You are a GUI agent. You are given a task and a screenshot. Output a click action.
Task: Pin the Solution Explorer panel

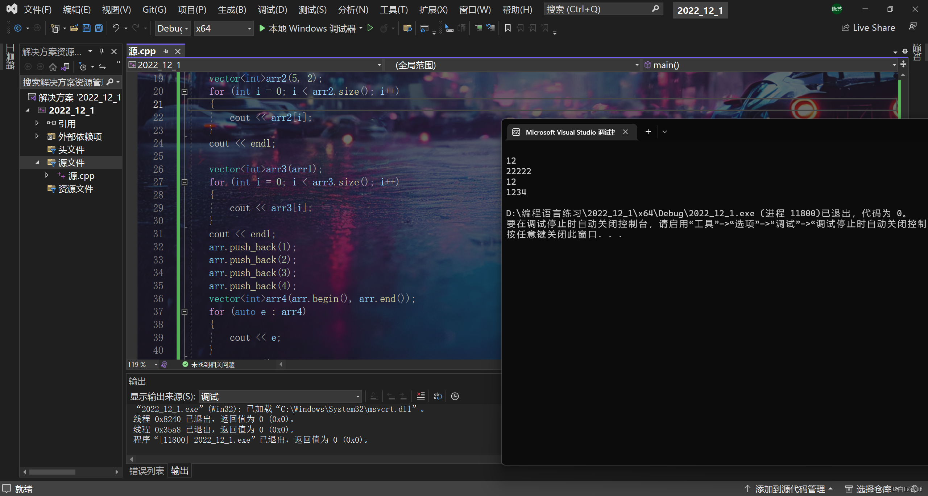(x=102, y=52)
